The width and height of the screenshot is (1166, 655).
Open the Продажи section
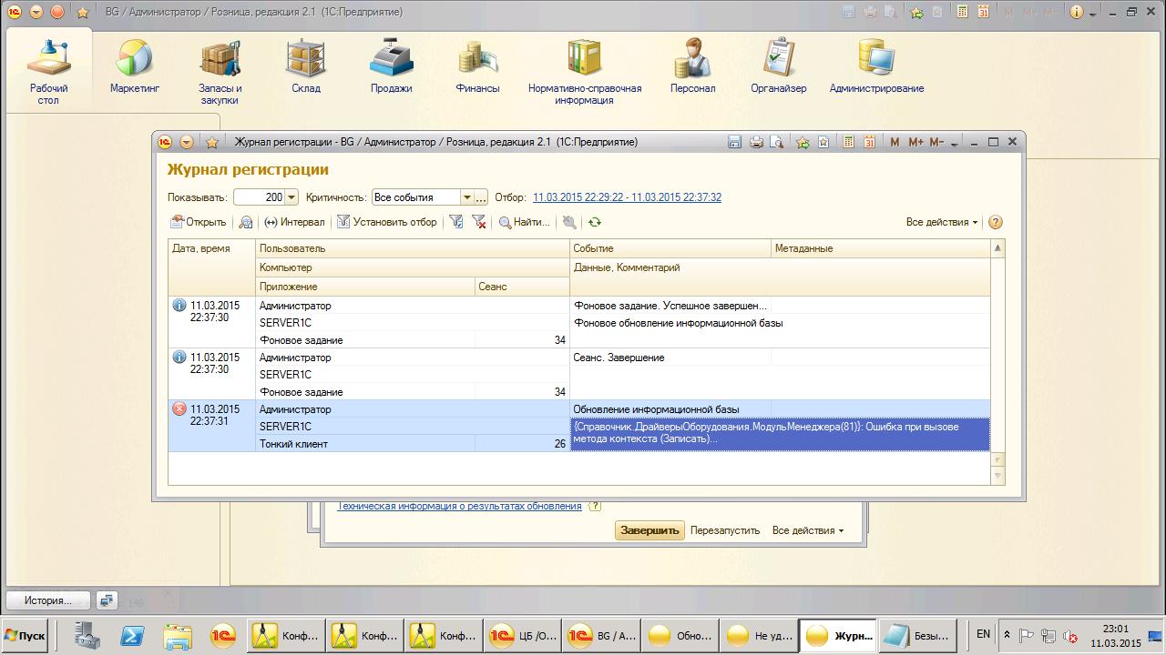(x=391, y=67)
